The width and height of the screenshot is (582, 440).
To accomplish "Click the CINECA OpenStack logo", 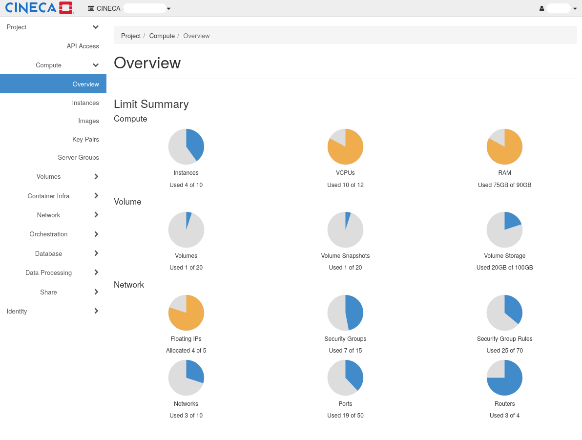I will [x=40, y=8].
